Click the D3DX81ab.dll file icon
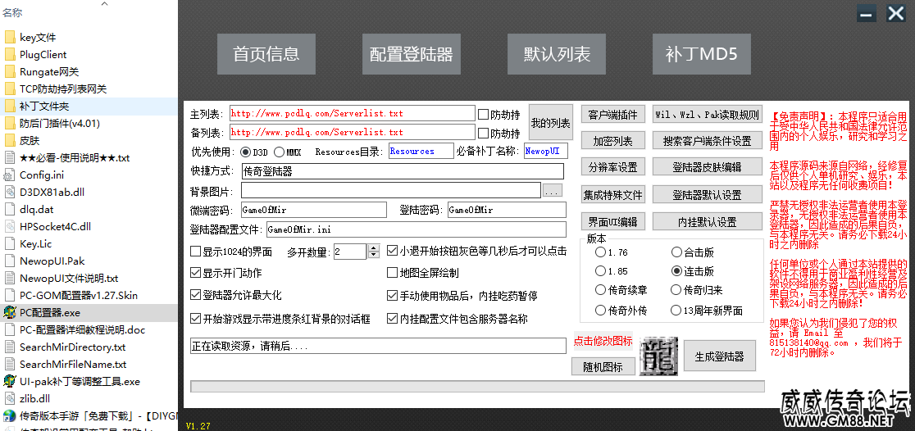The width and height of the screenshot is (915, 431). click(10, 192)
